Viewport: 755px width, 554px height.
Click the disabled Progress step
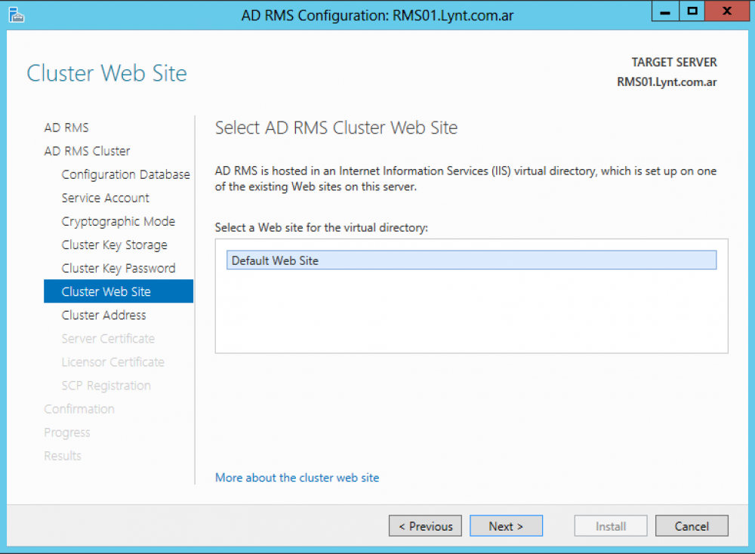(x=67, y=432)
